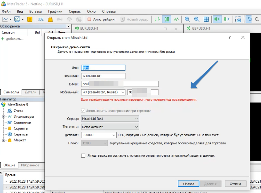Viewport: 261px width, 193px height.
Task: Select the Символы tab
Action: (11, 92)
